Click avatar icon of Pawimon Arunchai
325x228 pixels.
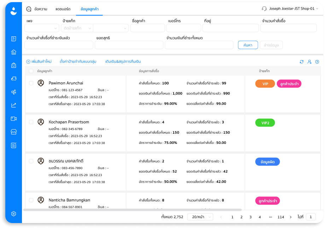pyautogui.click(x=41, y=83)
